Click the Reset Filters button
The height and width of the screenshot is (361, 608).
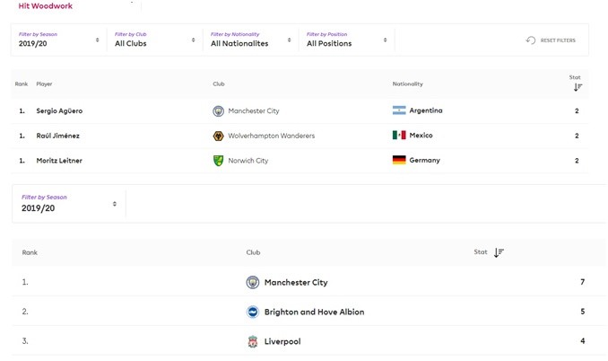(551, 40)
